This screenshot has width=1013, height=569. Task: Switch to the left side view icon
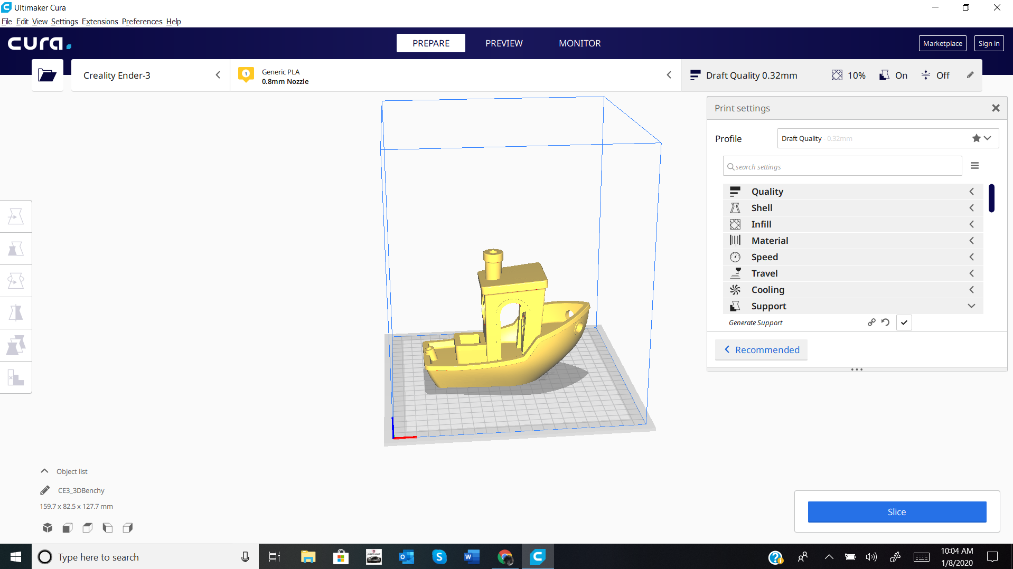[x=108, y=527]
